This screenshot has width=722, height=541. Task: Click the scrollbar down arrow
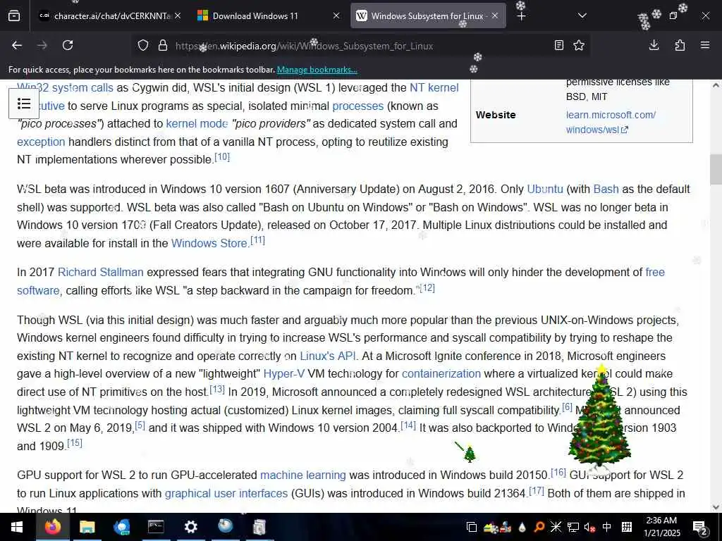click(x=716, y=507)
